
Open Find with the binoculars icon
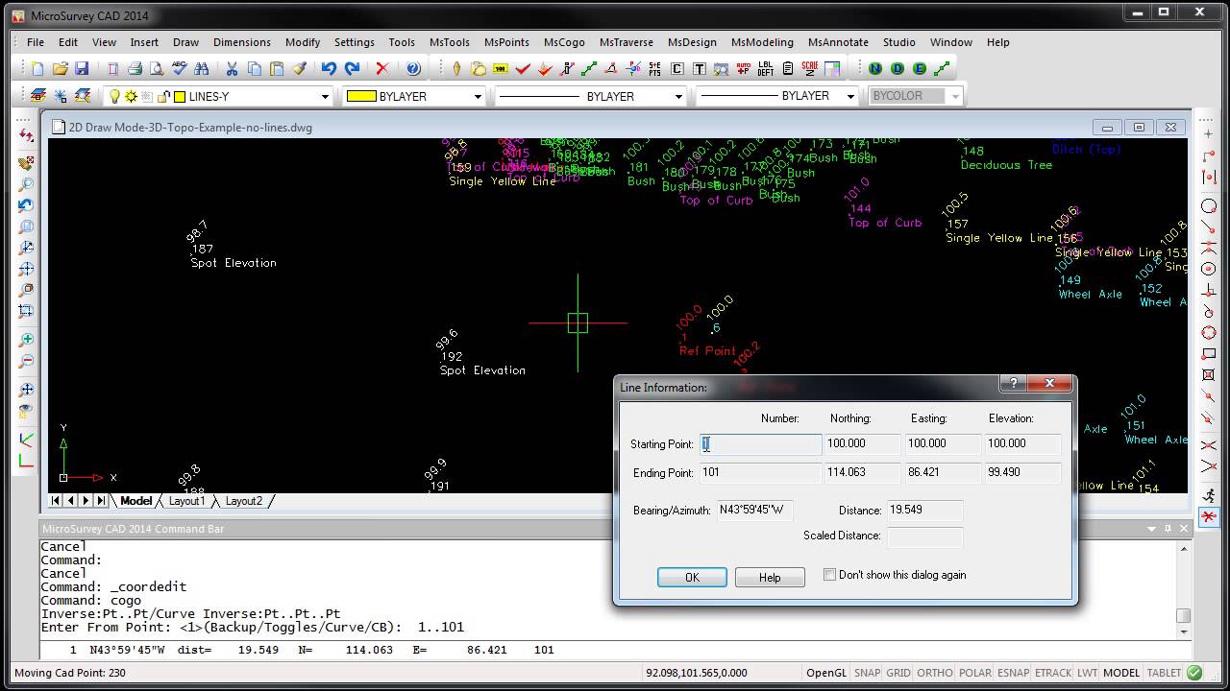[201, 69]
